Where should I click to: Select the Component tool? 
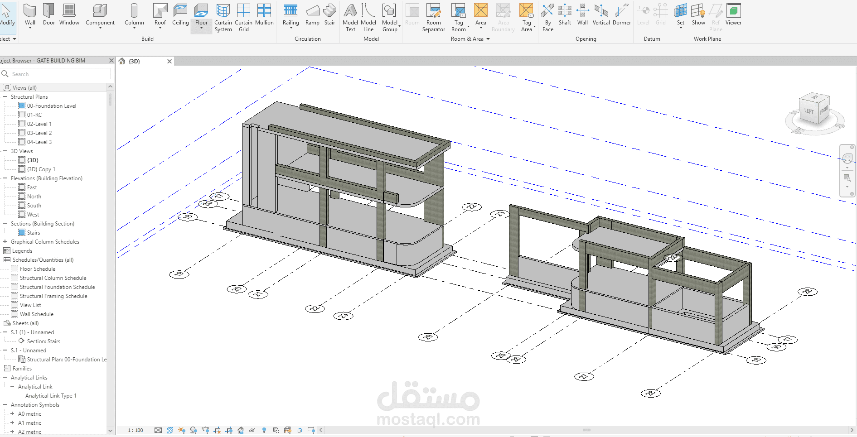point(100,15)
